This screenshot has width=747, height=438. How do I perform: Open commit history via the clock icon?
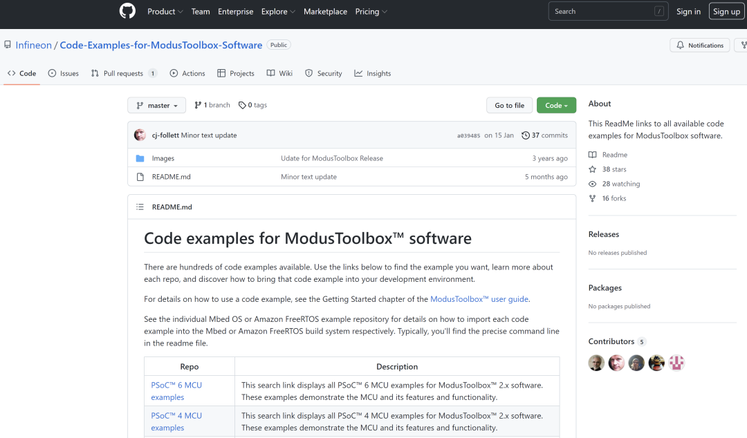point(526,135)
